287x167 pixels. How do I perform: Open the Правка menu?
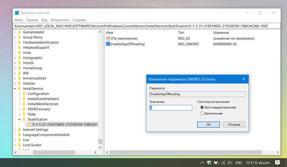tap(32, 20)
